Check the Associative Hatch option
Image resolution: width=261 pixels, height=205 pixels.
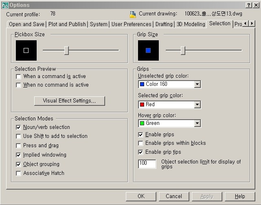[18, 173]
